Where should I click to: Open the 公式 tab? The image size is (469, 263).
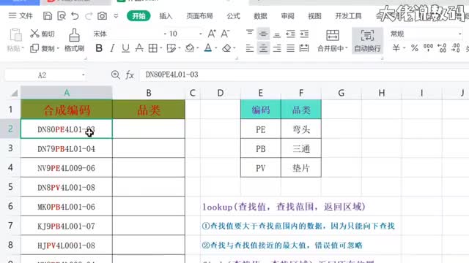point(233,16)
